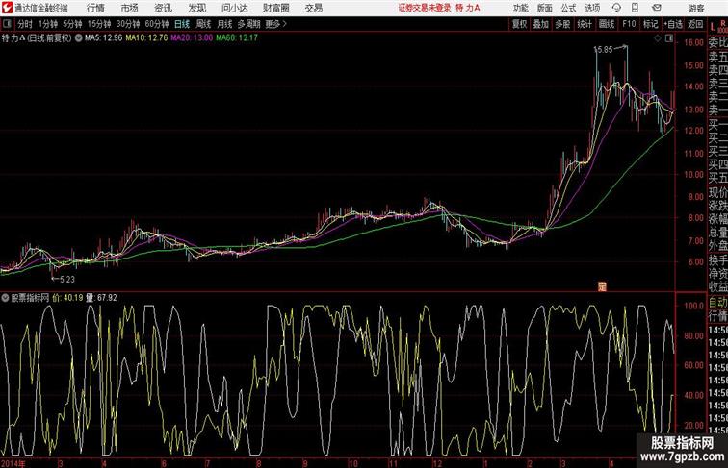The height and width of the screenshot is (468, 728).
Task: Click the 多股 multi-stock button
Action: [562, 24]
